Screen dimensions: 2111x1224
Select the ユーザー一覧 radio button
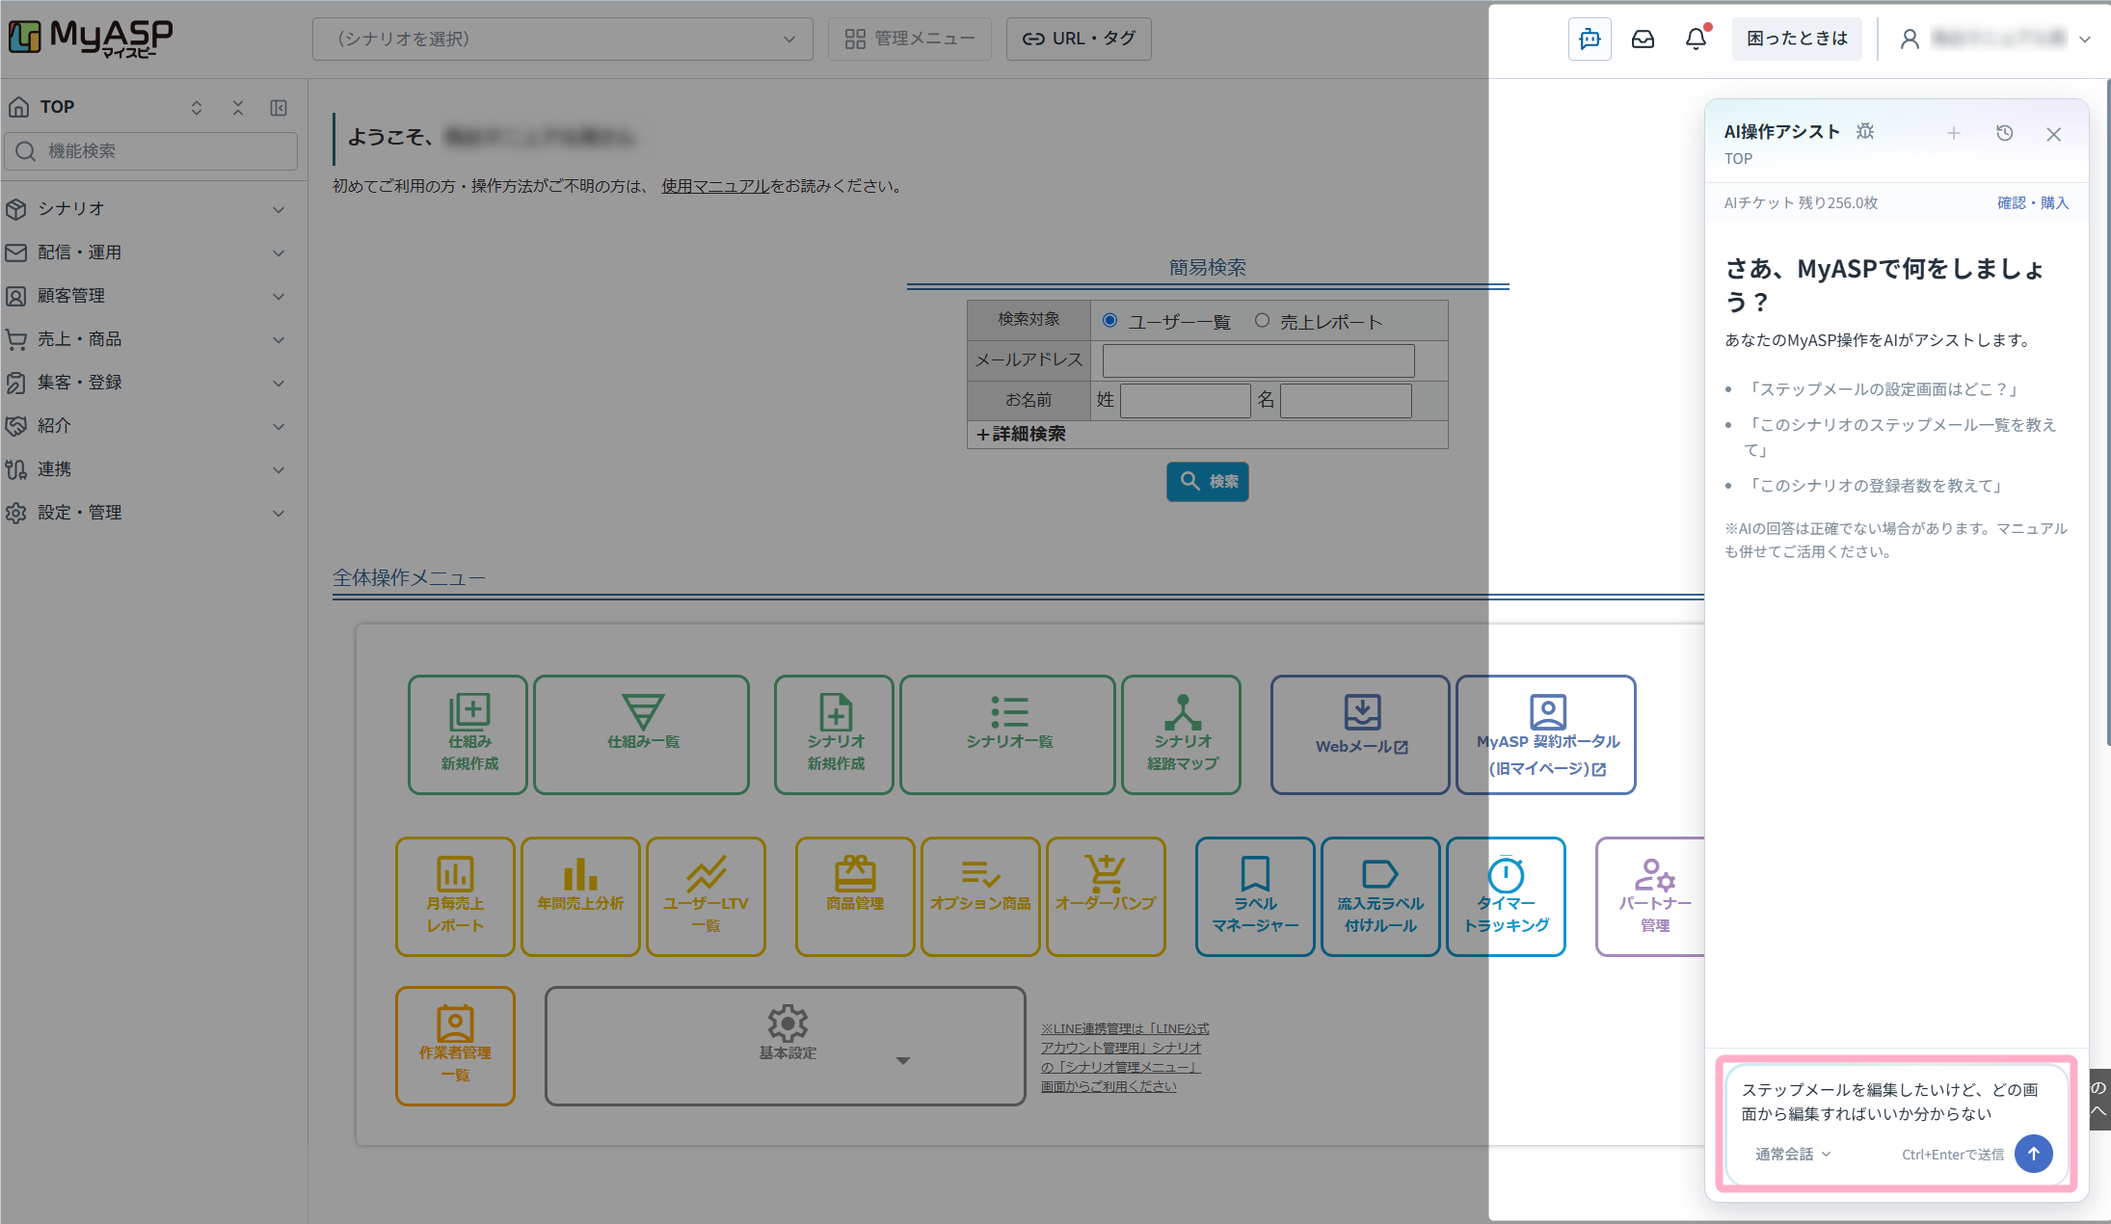(1110, 321)
